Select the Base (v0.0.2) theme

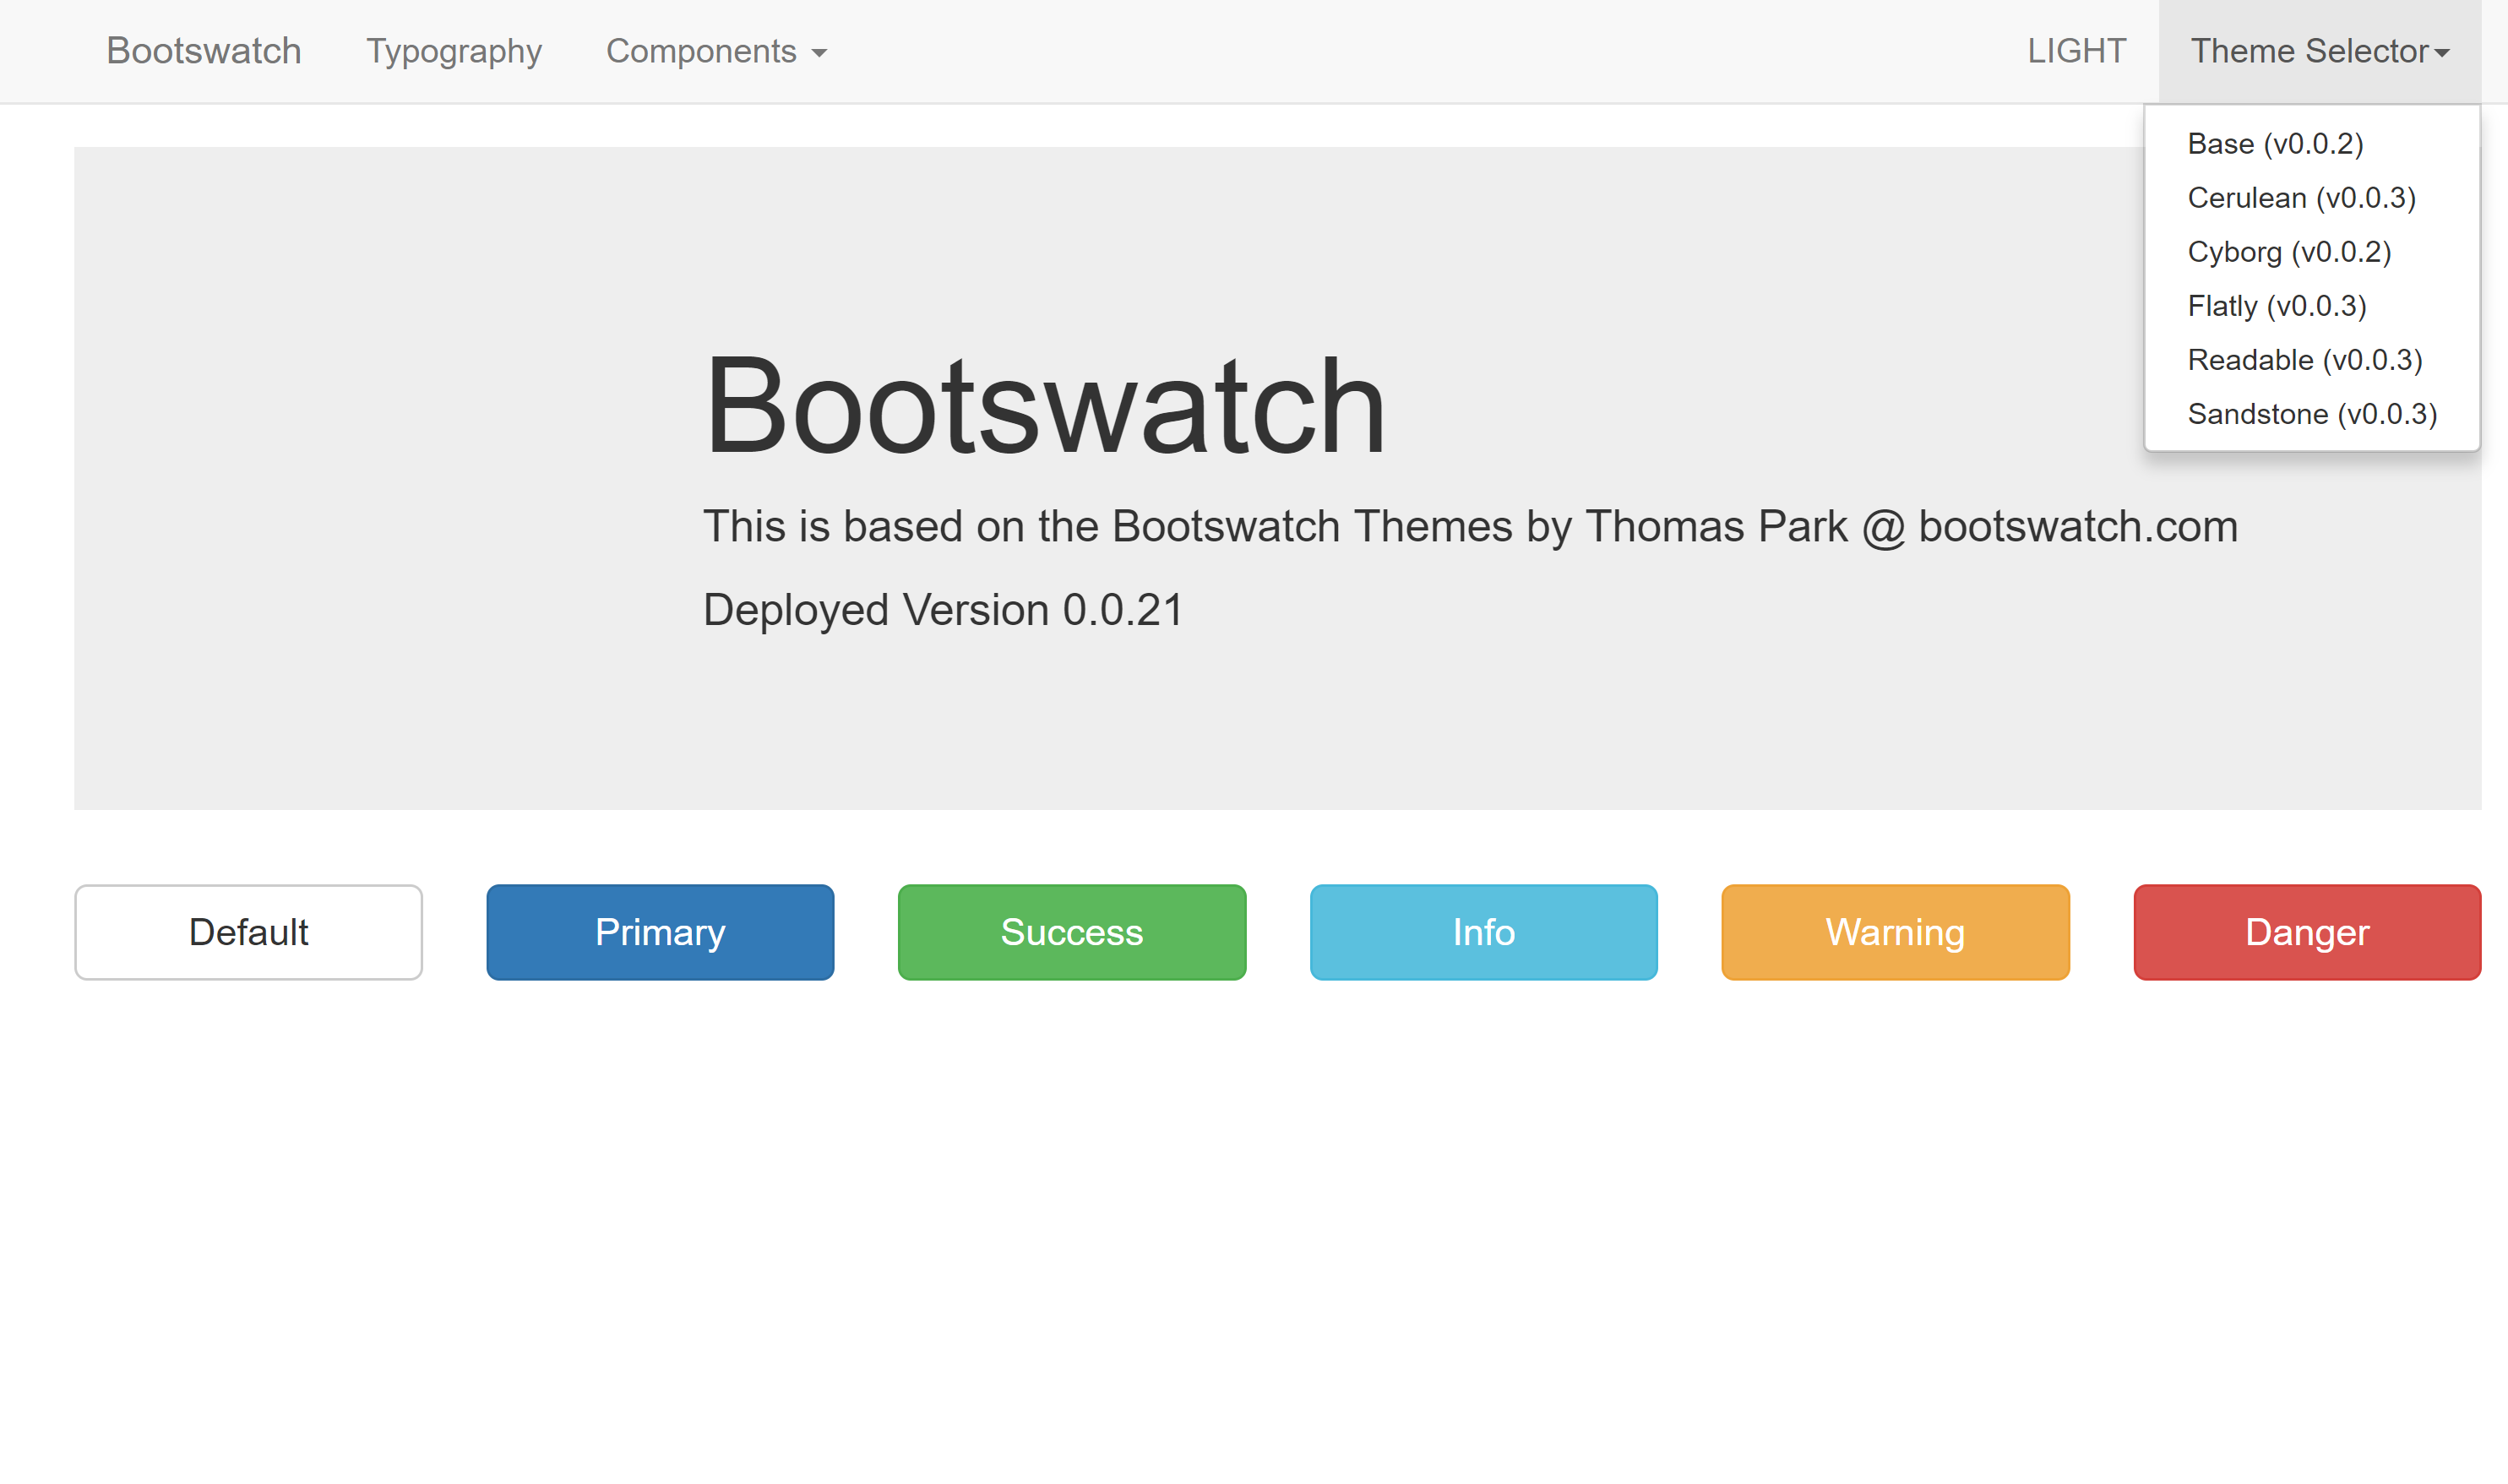2274,144
